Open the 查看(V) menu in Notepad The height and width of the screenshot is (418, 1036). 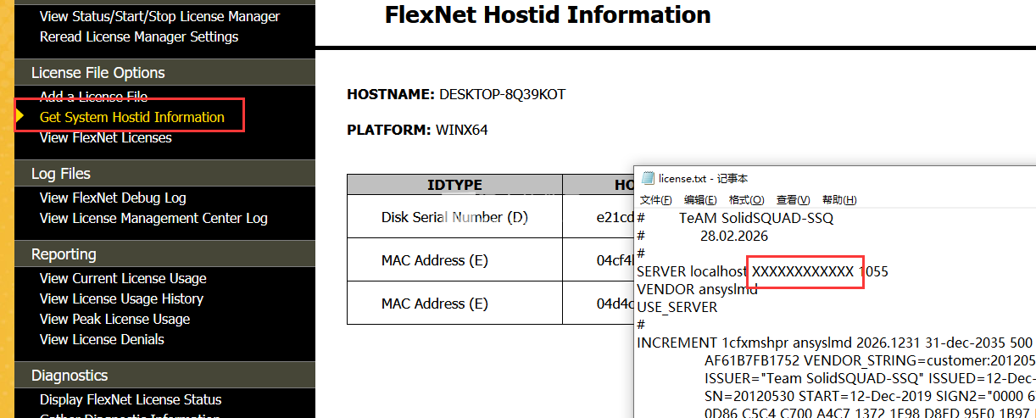793,200
